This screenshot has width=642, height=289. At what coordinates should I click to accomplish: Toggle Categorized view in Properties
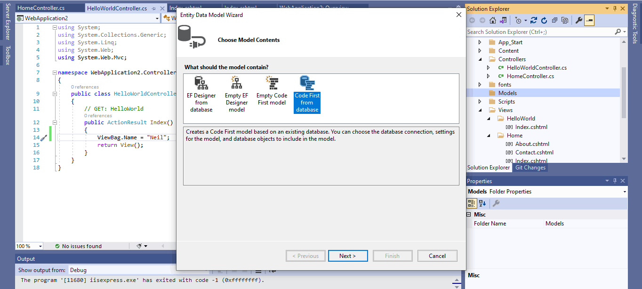[x=472, y=203]
